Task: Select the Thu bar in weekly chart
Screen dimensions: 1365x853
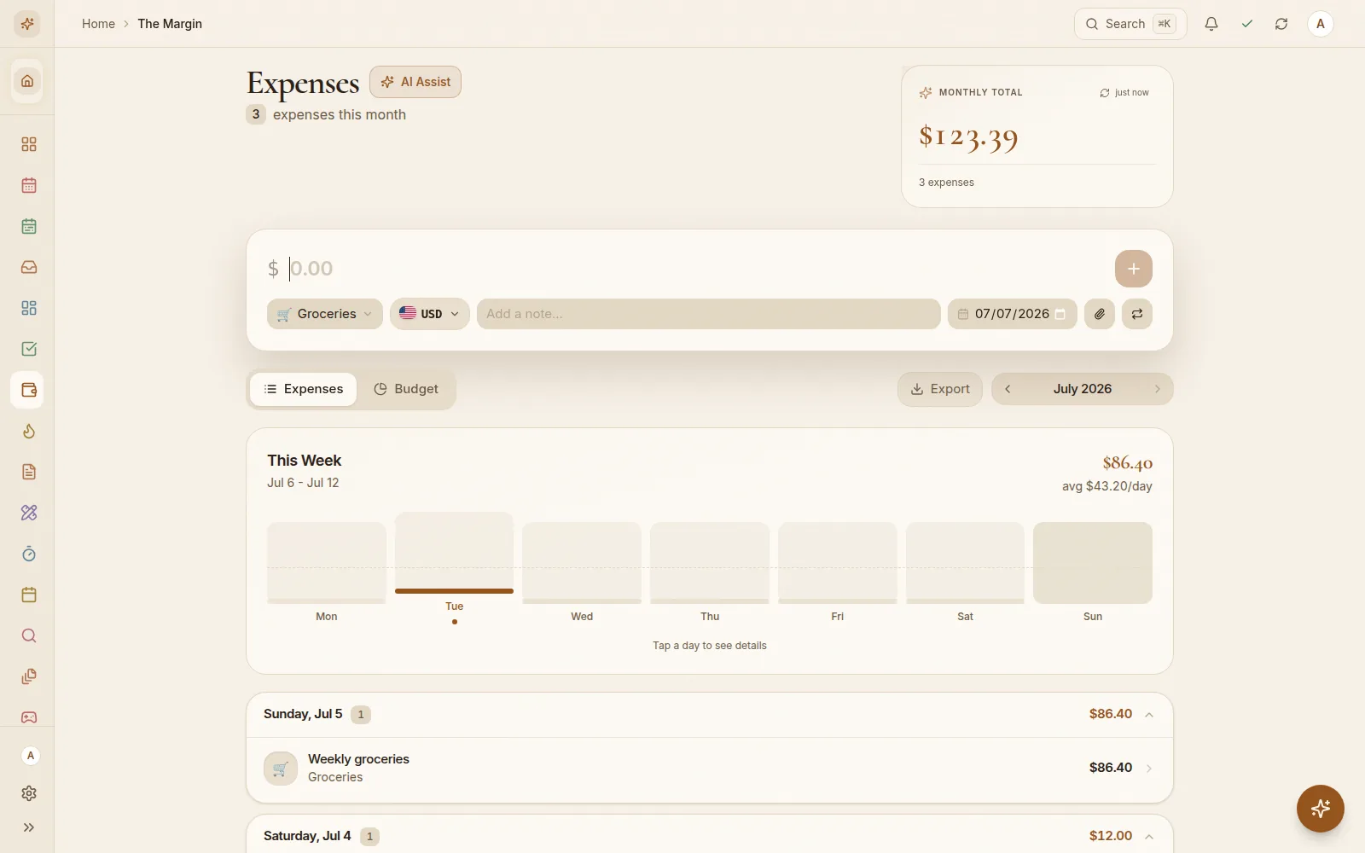Action: [x=710, y=563]
